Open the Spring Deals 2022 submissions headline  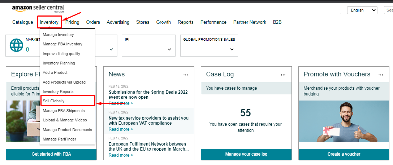[148, 95]
